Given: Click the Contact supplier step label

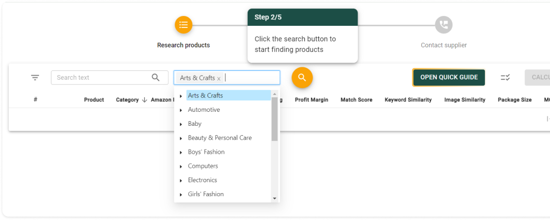Looking at the screenshot, I should click(444, 46).
